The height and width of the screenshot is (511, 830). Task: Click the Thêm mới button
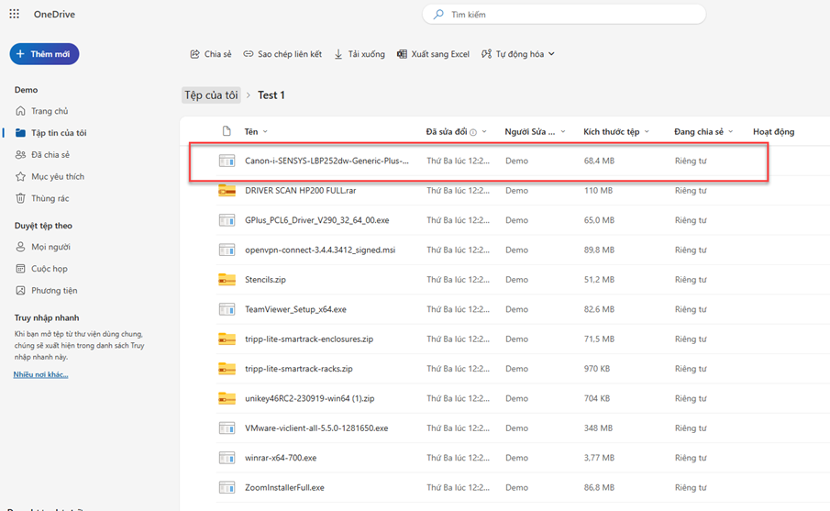(x=44, y=54)
